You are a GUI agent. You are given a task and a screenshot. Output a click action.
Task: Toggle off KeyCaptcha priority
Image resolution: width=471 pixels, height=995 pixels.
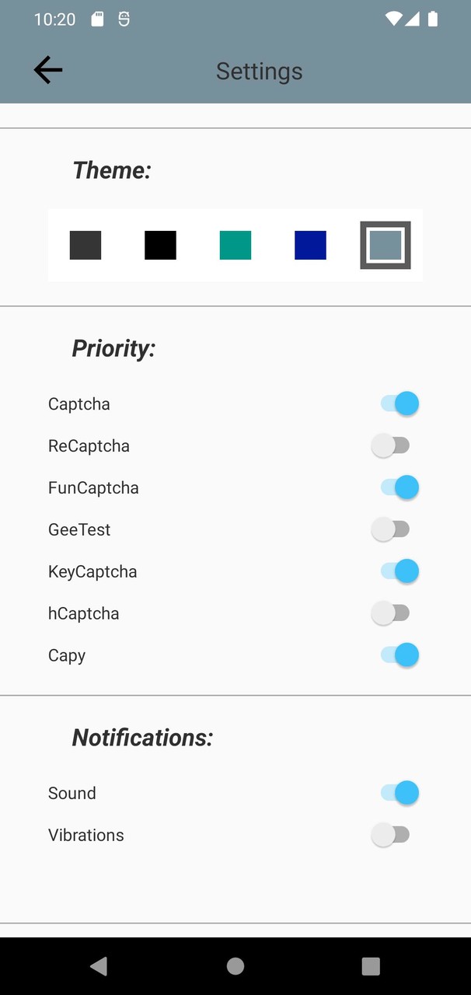click(399, 571)
